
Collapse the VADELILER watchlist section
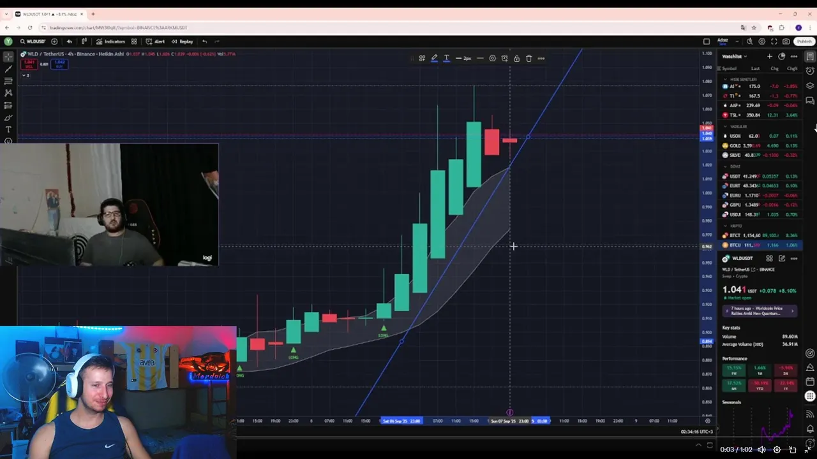pyautogui.click(x=725, y=126)
